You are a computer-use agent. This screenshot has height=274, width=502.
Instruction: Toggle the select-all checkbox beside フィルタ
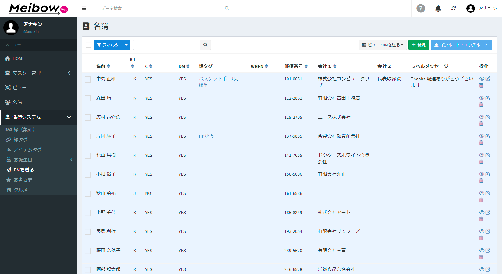coord(89,45)
